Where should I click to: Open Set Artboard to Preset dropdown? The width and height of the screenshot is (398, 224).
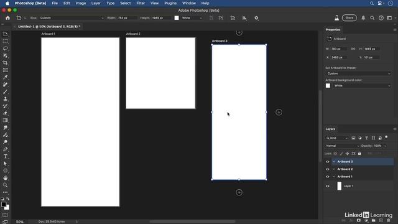358,73
